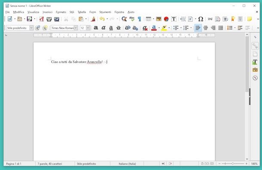Open highlight color dropdown arrow
The image size is (262, 170).
point(169,28)
